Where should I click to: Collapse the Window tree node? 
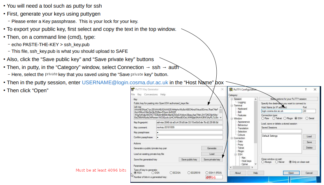[x=232, y=119]
